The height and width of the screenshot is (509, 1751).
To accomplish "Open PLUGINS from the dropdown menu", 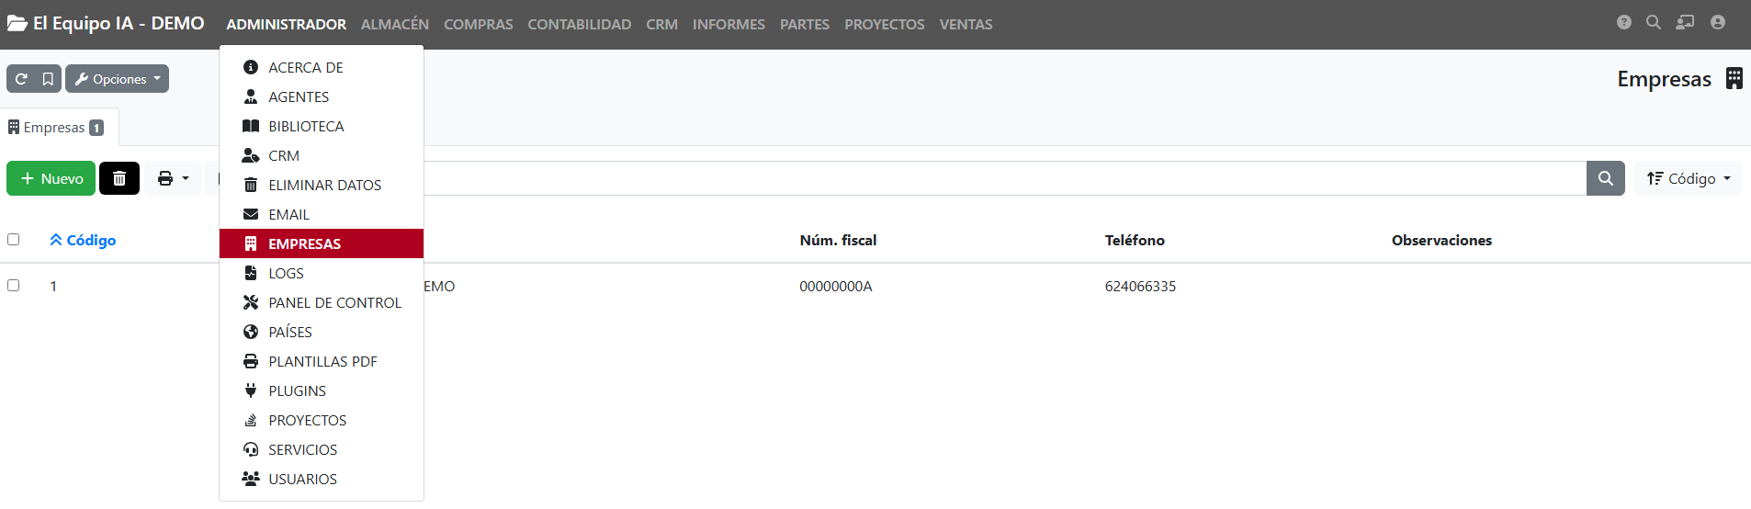I will tap(297, 390).
